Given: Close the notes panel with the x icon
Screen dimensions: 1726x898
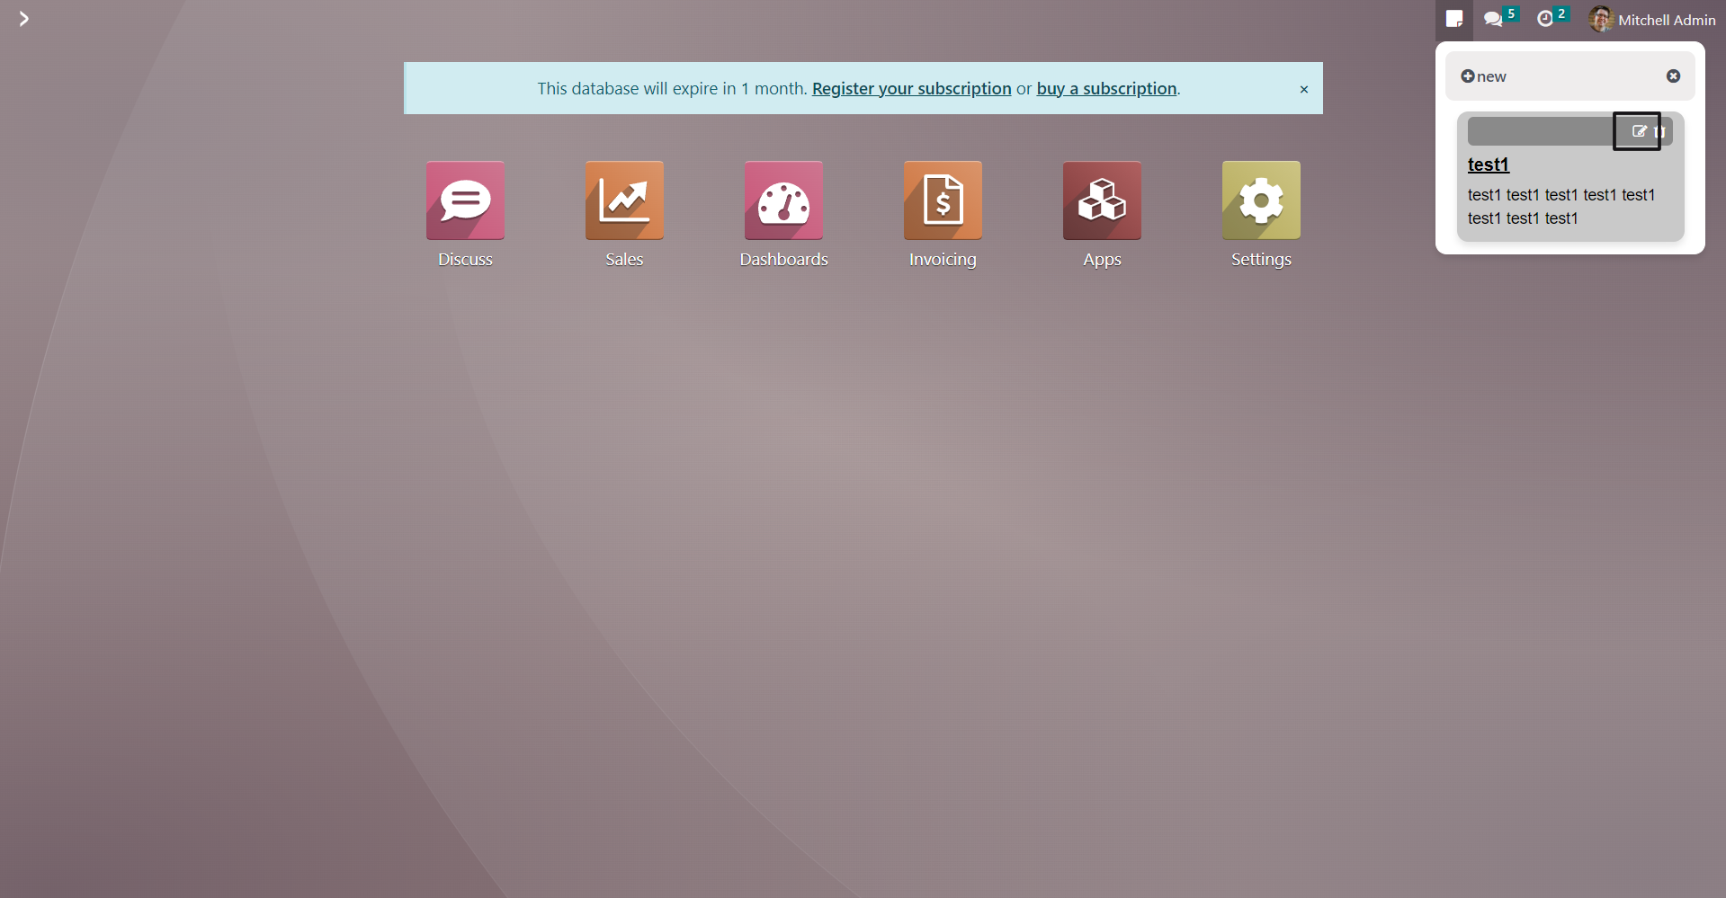Looking at the screenshot, I should [x=1673, y=76].
